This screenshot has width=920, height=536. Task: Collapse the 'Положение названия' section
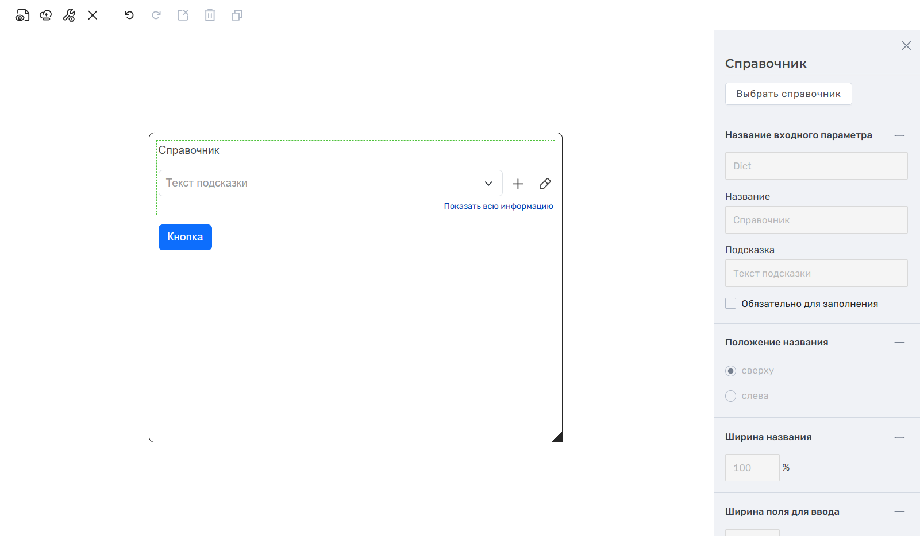(x=899, y=343)
